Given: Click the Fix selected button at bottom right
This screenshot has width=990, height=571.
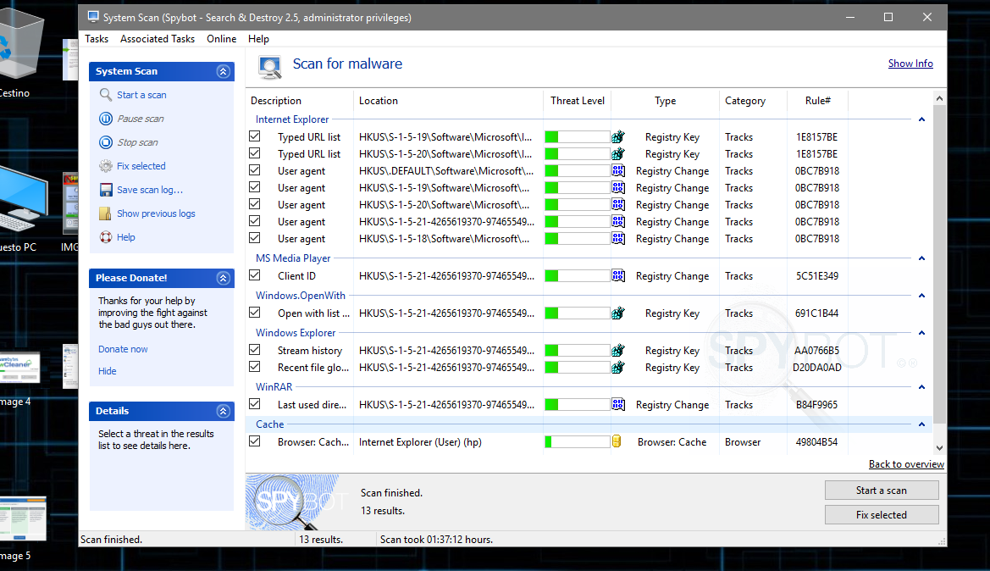Looking at the screenshot, I should 882,515.
